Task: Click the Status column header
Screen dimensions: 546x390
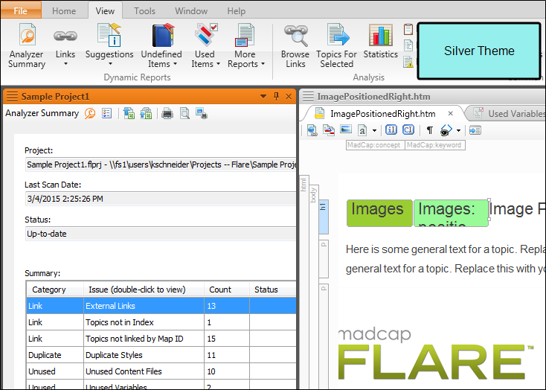Action: (273, 290)
